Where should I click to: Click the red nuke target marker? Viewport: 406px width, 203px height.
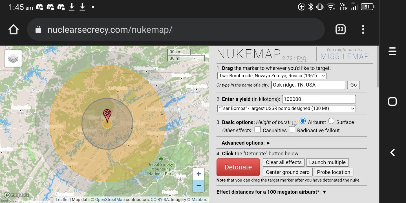[x=107, y=116]
